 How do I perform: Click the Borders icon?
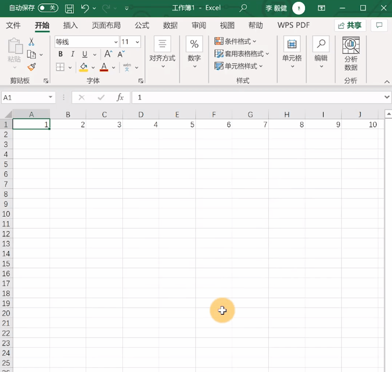60,67
